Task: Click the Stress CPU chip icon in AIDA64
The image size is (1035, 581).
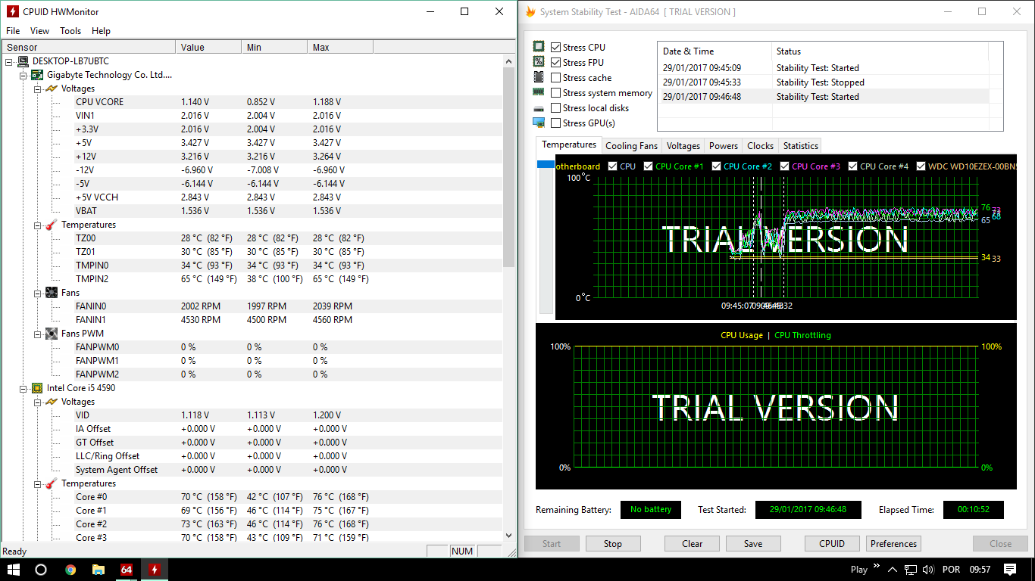Action: coord(539,47)
